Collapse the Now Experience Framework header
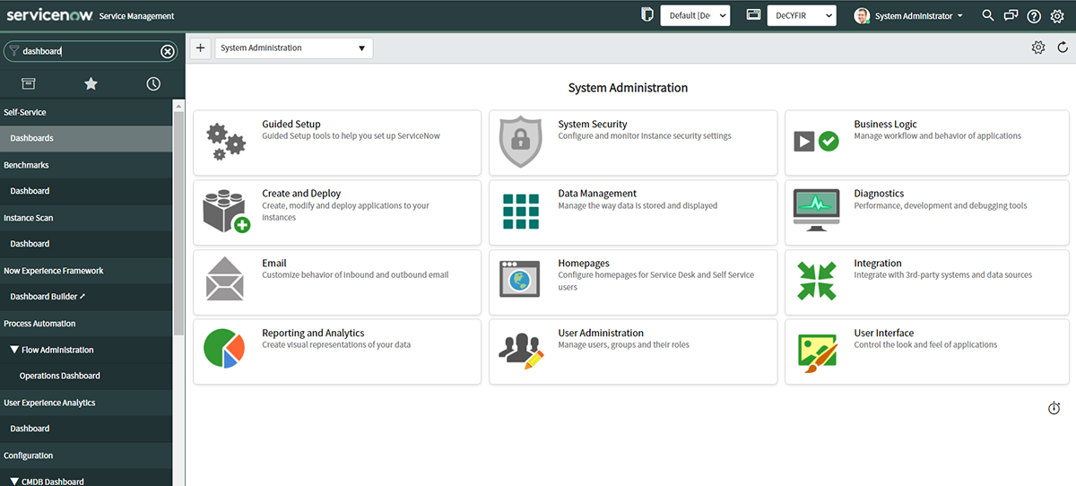The height and width of the screenshot is (486, 1076). pos(86,271)
